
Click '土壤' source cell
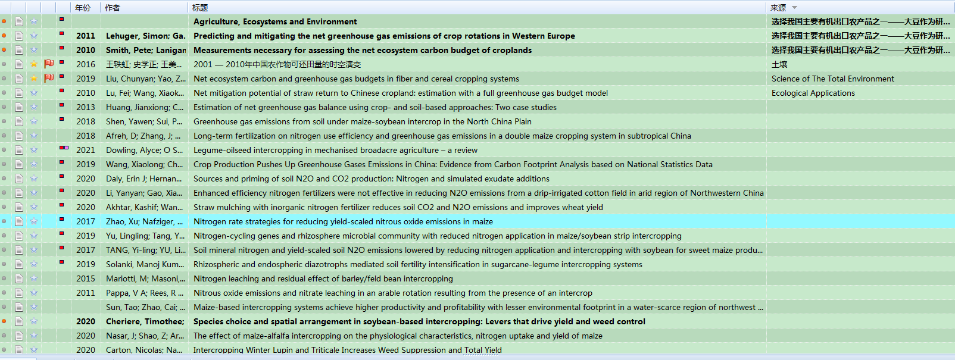coord(779,64)
